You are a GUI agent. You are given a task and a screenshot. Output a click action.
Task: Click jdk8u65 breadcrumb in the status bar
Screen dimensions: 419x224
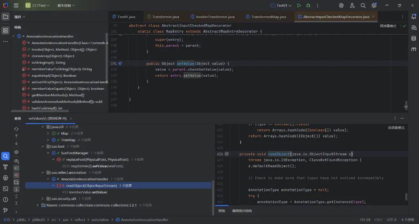38,220
